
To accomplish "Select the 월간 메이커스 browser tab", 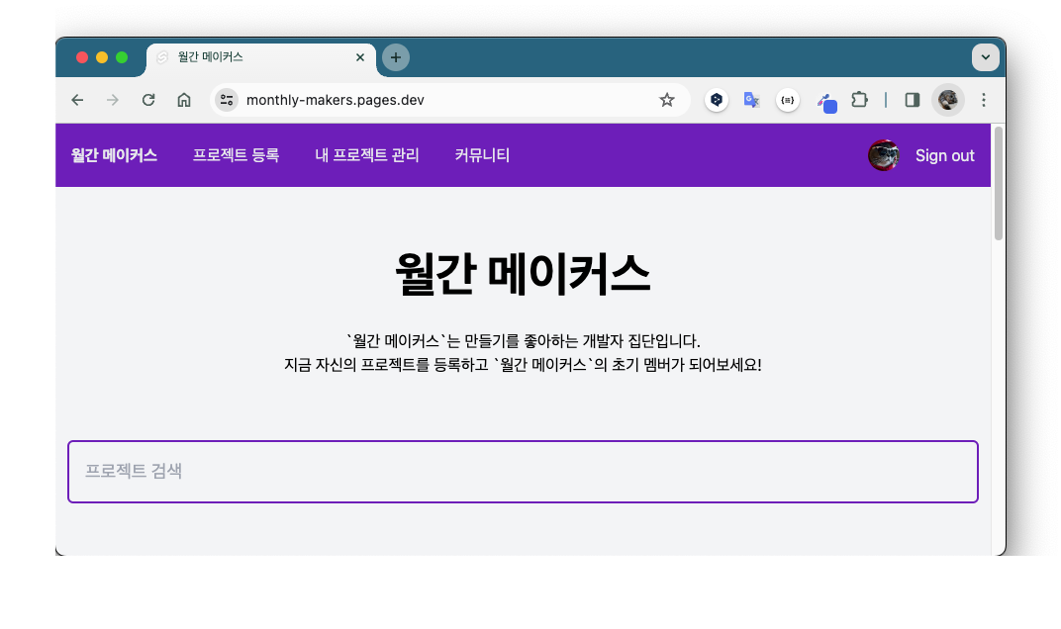I will (260, 58).
